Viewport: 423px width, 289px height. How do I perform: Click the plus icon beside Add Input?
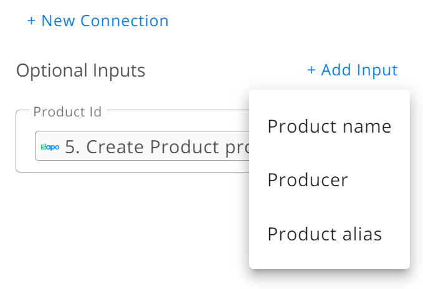pyautogui.click(x=311, y=70)
